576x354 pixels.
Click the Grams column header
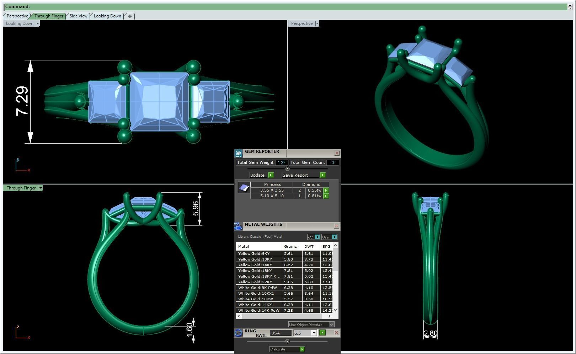pyautogui.click(x=292, y=246)
